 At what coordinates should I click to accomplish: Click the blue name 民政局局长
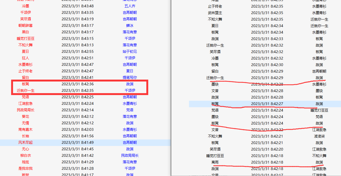[x=130, y=155]
